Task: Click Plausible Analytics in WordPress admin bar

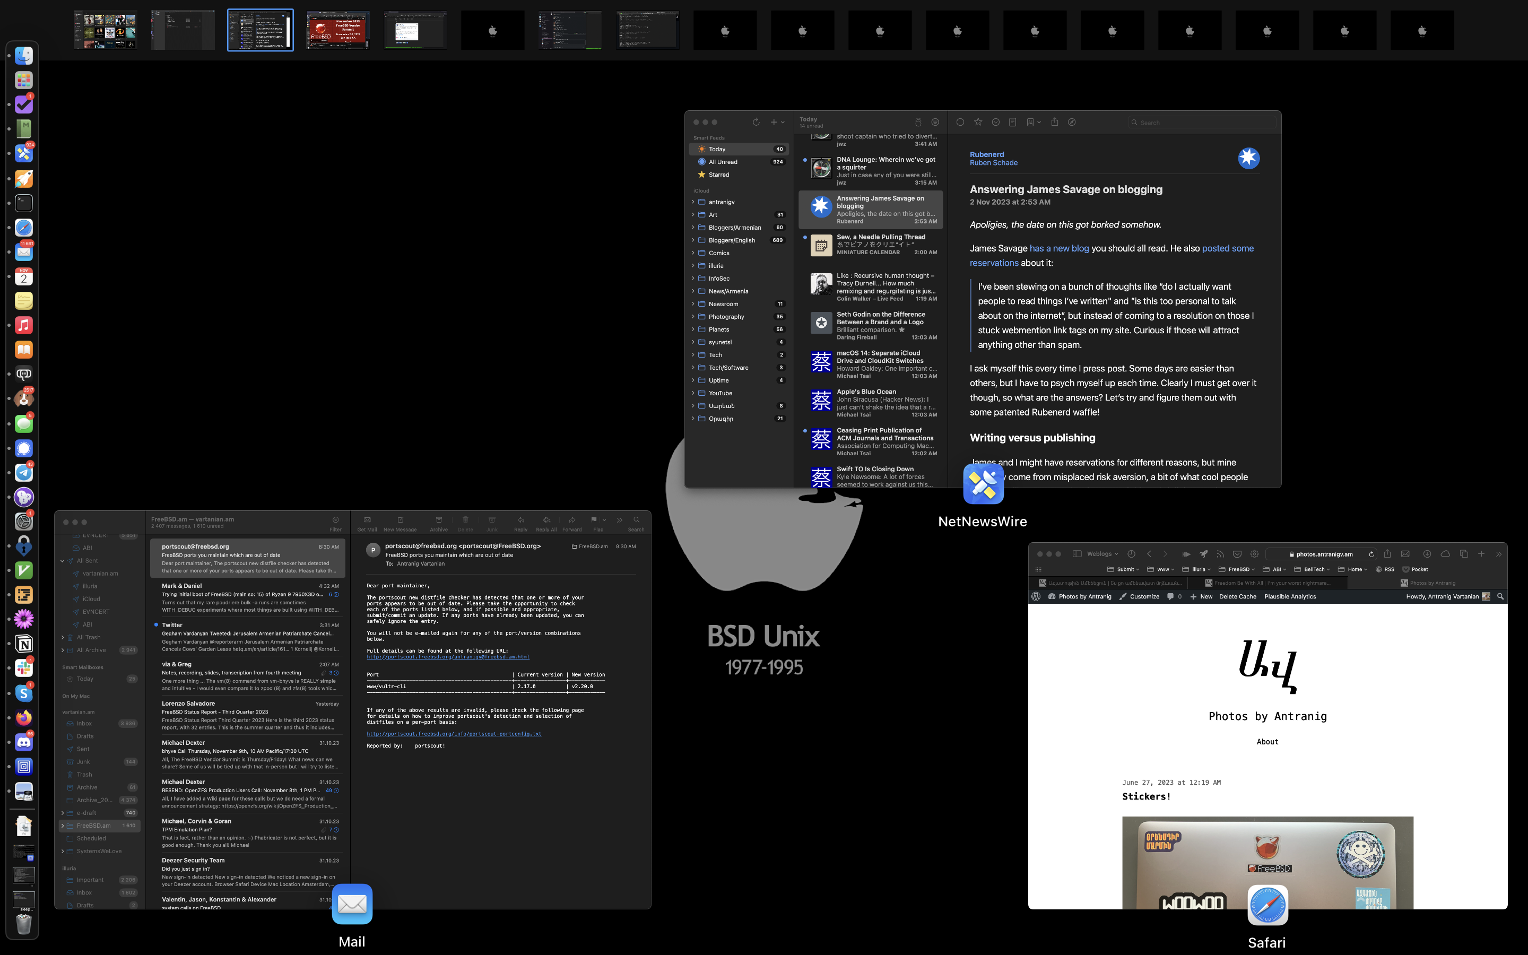Action: (x=1290, y=596)
